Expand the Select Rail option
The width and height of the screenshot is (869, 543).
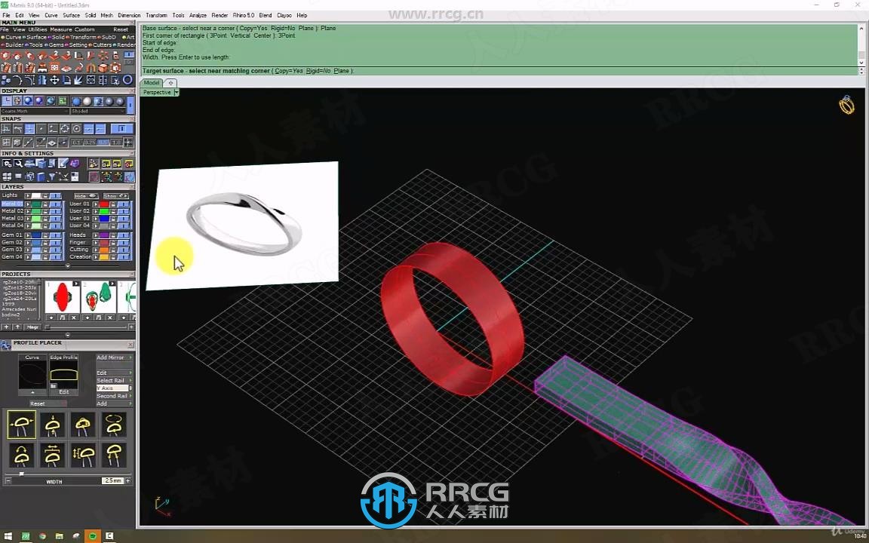click(x=131, y=381)
